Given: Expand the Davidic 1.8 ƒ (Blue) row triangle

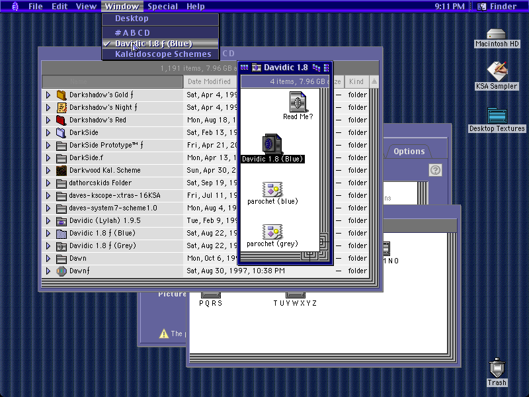Looking at the screenshot, I should tap(48, 234).
